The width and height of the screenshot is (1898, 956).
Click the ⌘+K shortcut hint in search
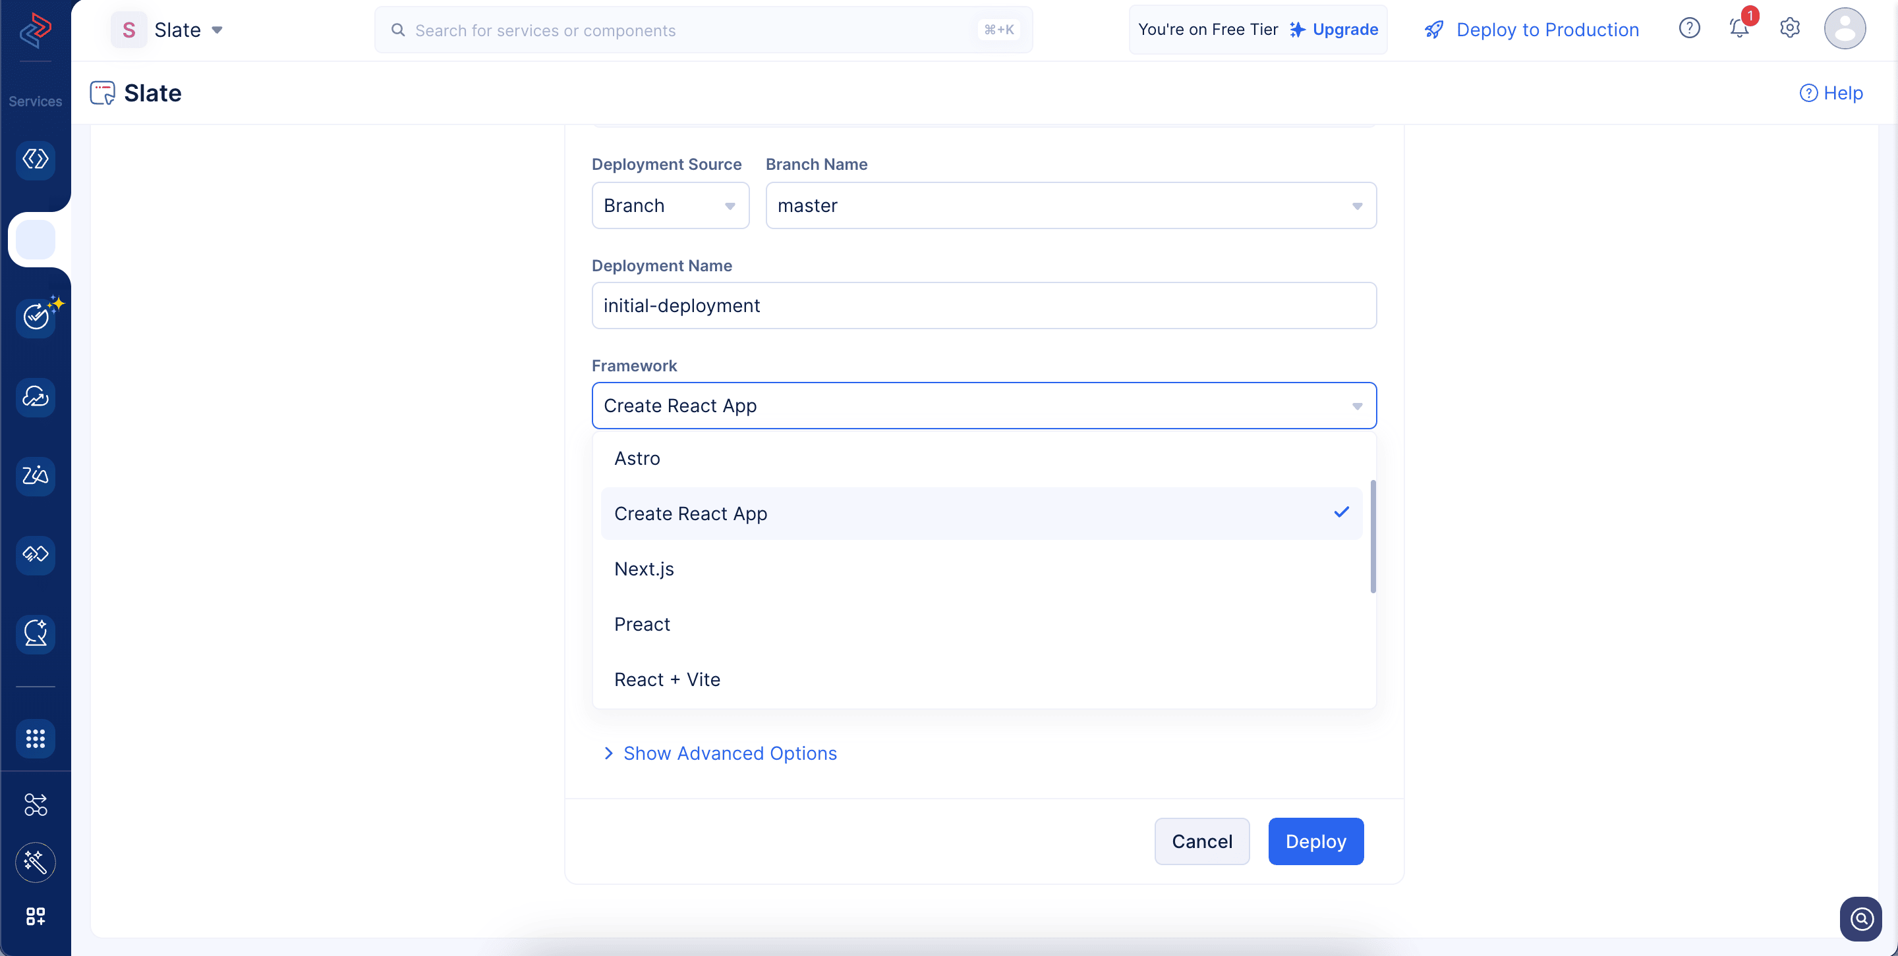click(x=999, y=30)
